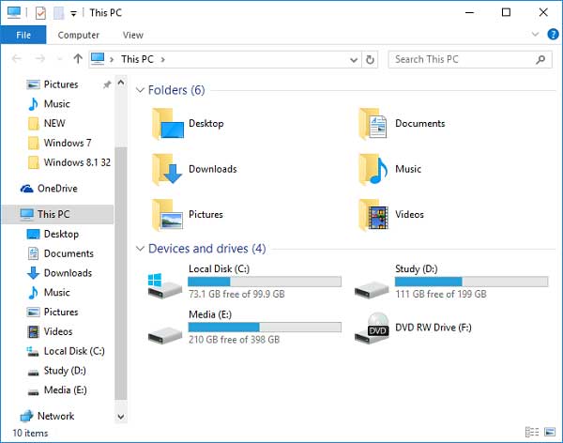Click Study (D:) capacity bar
This screenshot has width=563, height=443.
pyautogui.click(x=471, y=282)
